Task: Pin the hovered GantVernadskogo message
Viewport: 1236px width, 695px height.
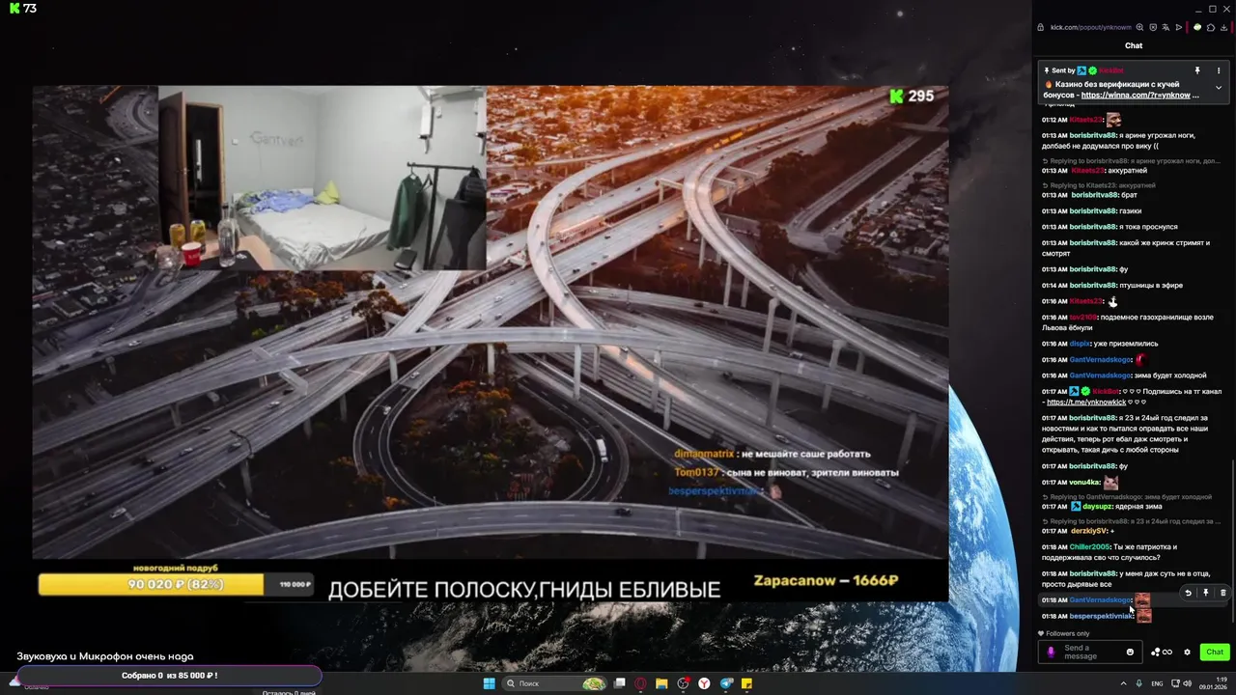Action: tap(1206, 593)
